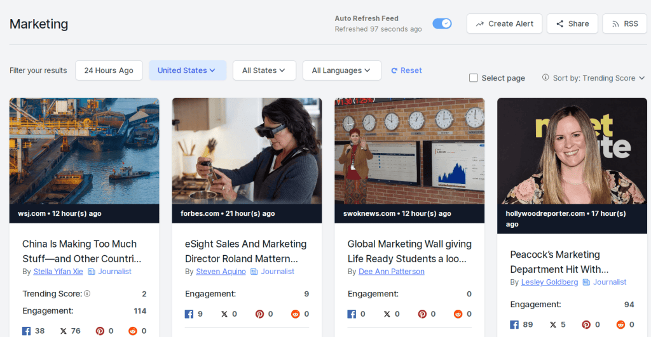Click the Reset refresh icon

coord(394,70)
